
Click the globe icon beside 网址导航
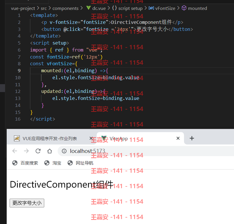point(70,163)
